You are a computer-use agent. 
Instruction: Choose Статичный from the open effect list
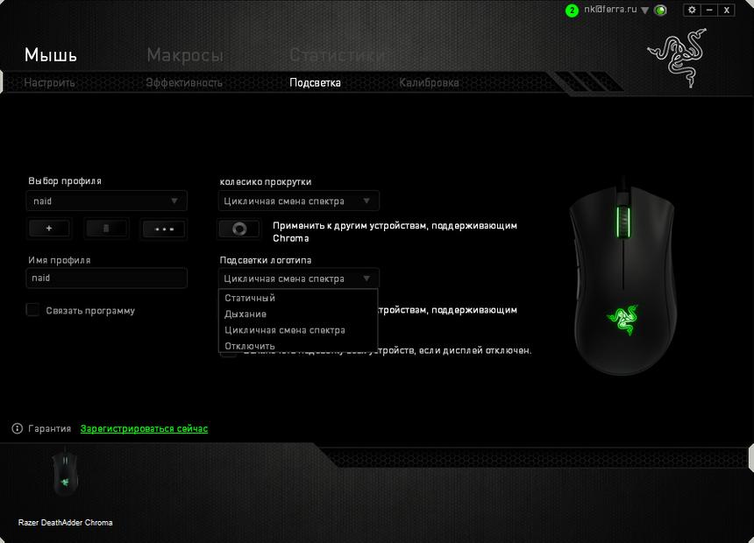(250, 298)
